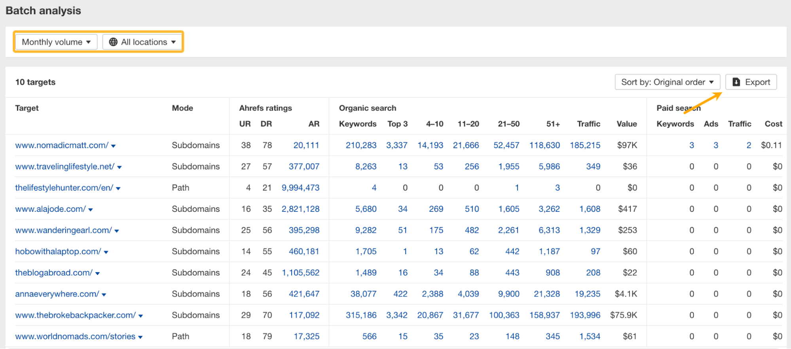The image size is (791, 349).
Task: Expand caret beside theblogabroad.com/
Action: point(98,273)
